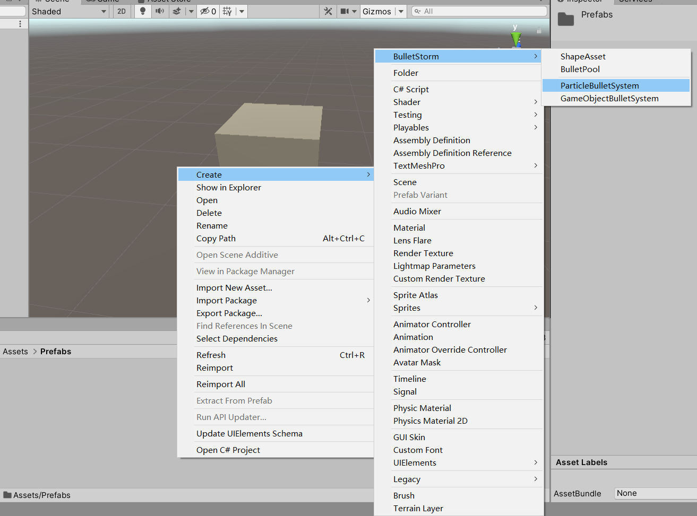Select Rename from context menu
697x516 pixels.
coord(276,225)
